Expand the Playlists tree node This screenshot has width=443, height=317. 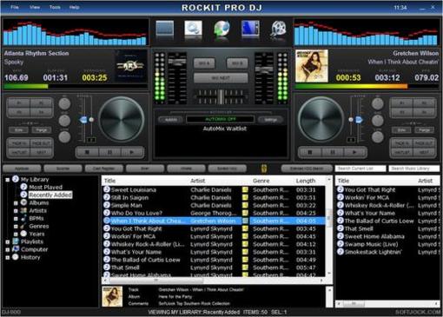(x=8, y=241)
